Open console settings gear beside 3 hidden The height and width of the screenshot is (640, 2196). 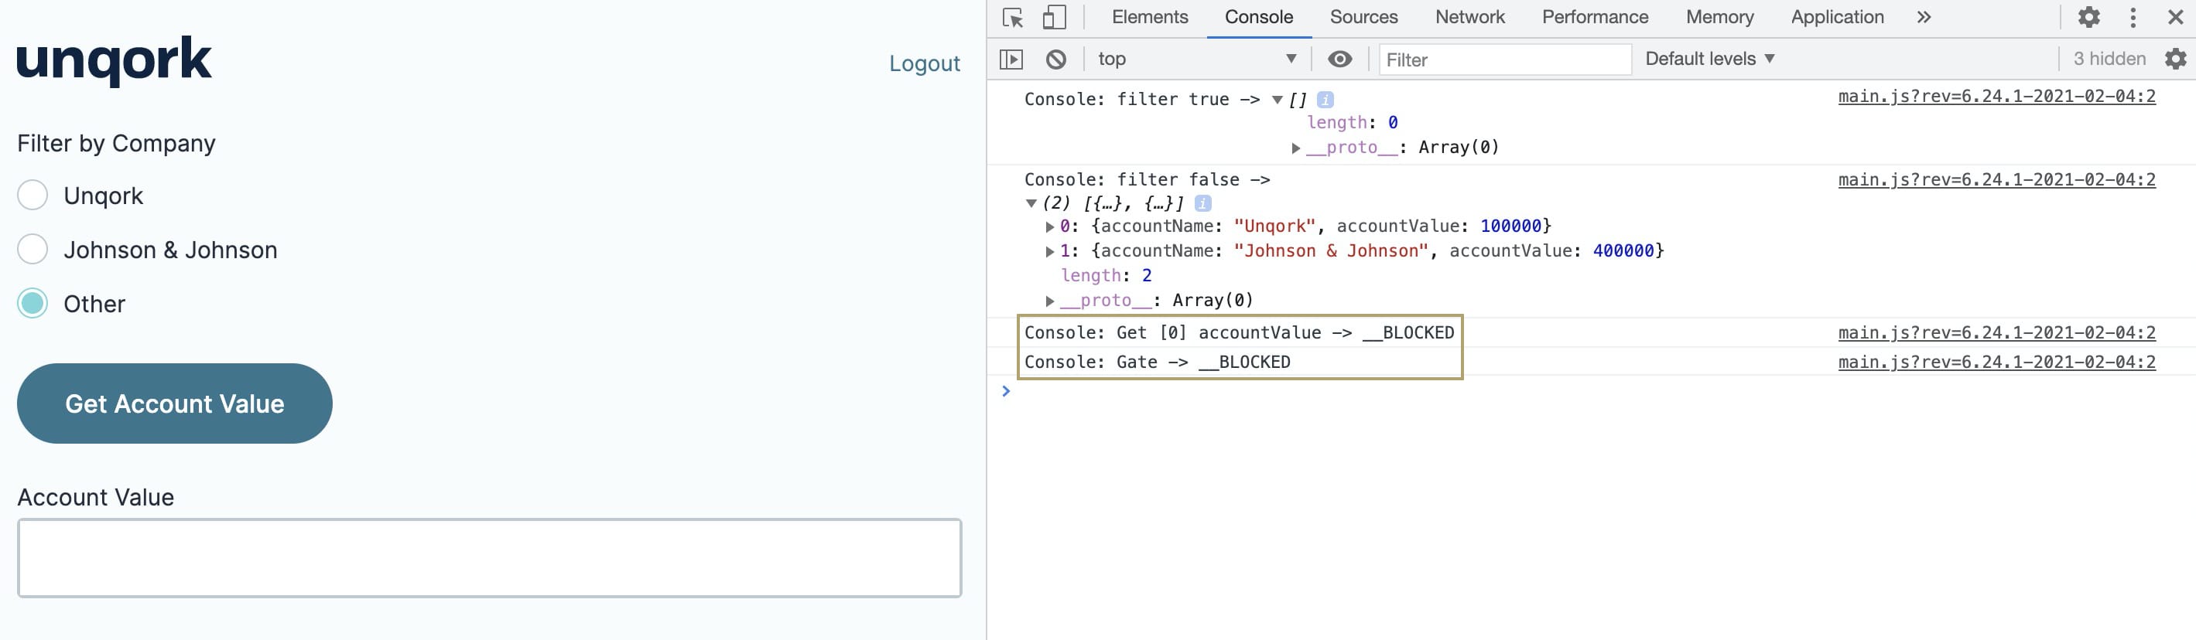tap(2176, 59)
